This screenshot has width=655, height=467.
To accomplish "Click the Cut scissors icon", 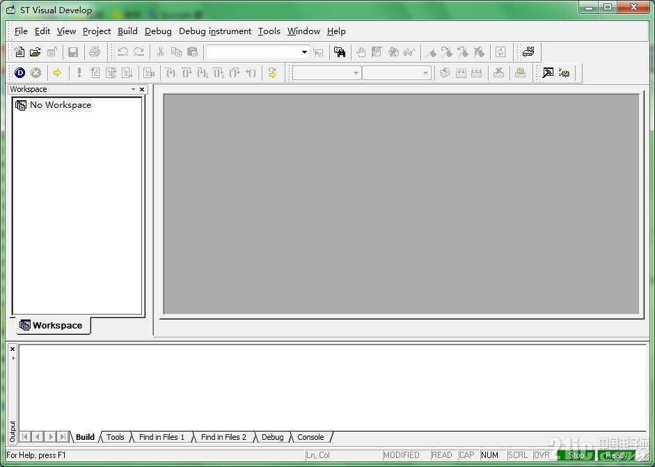I will click(x=160, y=52).
